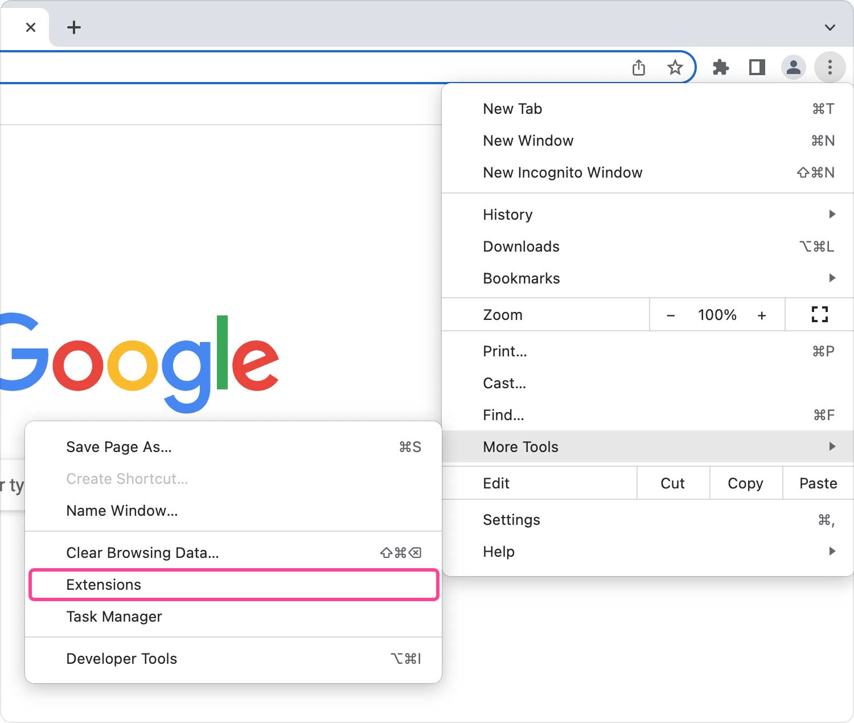
Task: Expand the More Tools submenu
Action: pos(647,447)
